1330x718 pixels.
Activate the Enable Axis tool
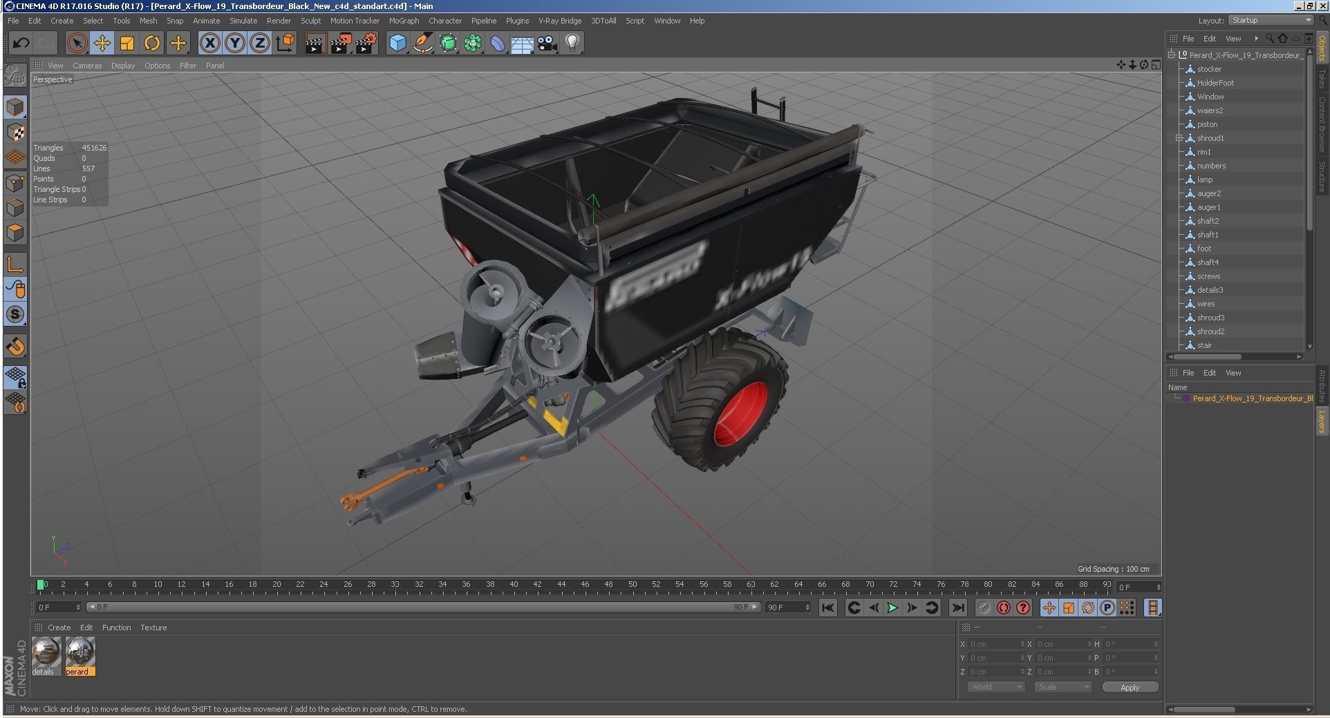point(15,264)
